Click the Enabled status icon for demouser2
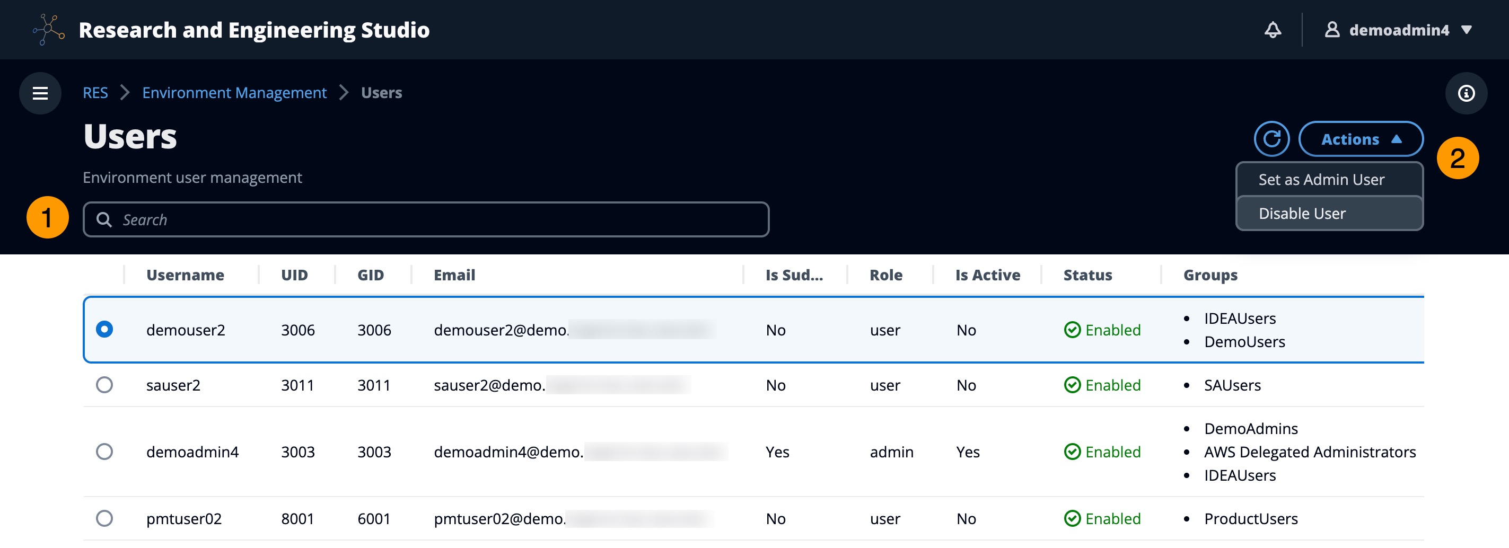The image size is (1509, 548). tap(1072, 330)
